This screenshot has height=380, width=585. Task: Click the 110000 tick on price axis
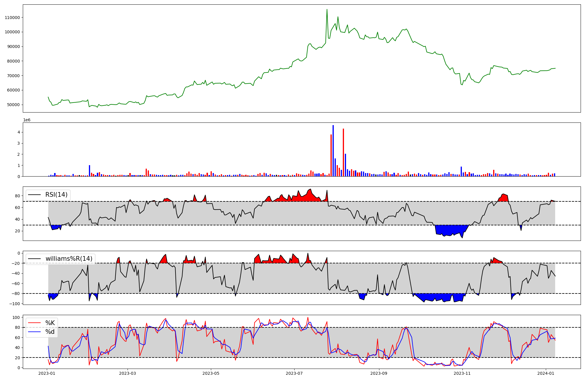click(12, 18)
